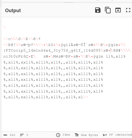Click the end-of-line return arrow icon
The image size is (132, 138).
coord(105,135)
